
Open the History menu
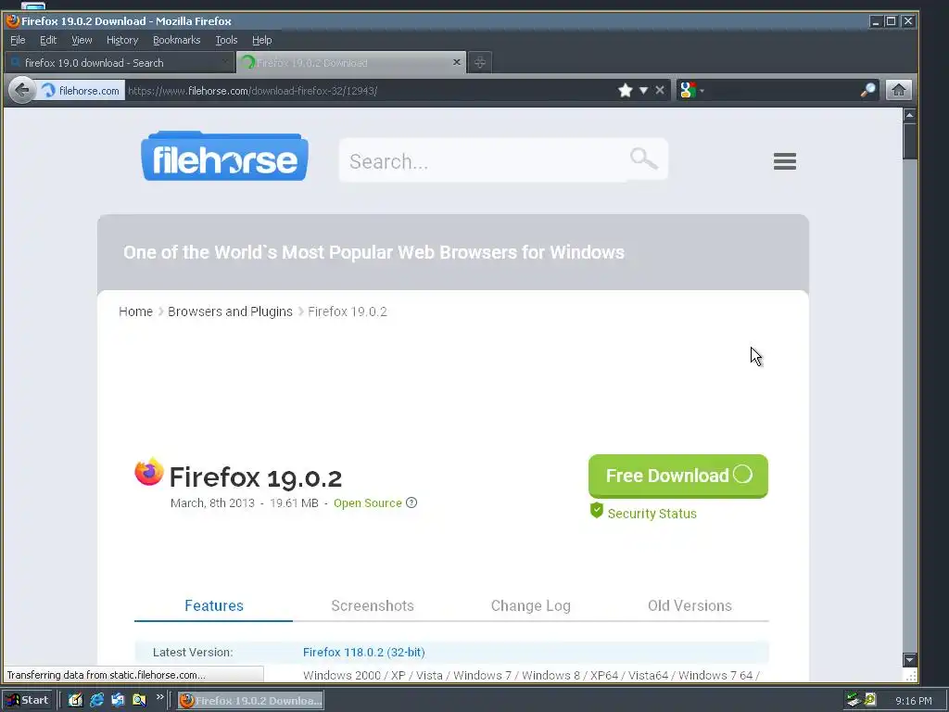point(122,40)
